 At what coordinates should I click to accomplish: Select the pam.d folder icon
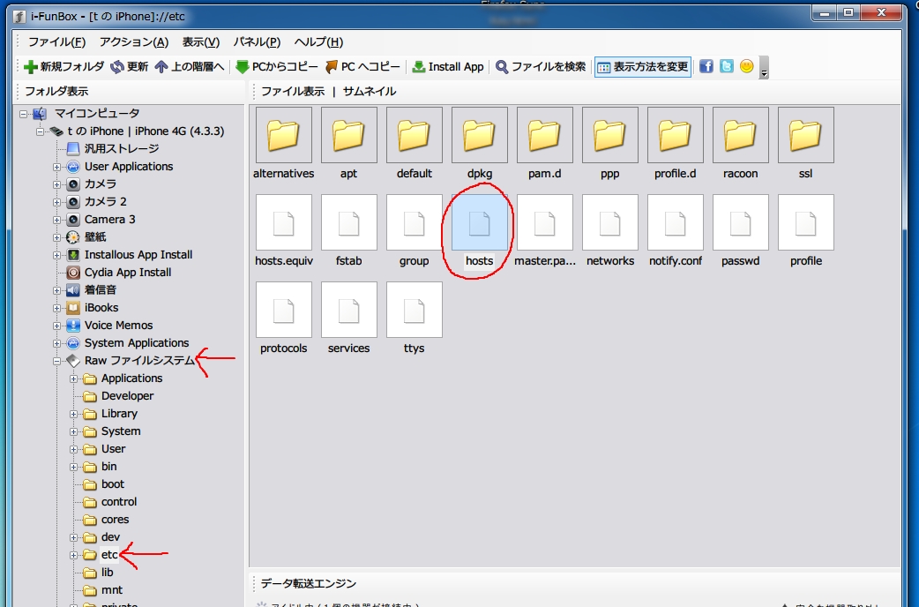pyautogui.click(x=544, y=135)
